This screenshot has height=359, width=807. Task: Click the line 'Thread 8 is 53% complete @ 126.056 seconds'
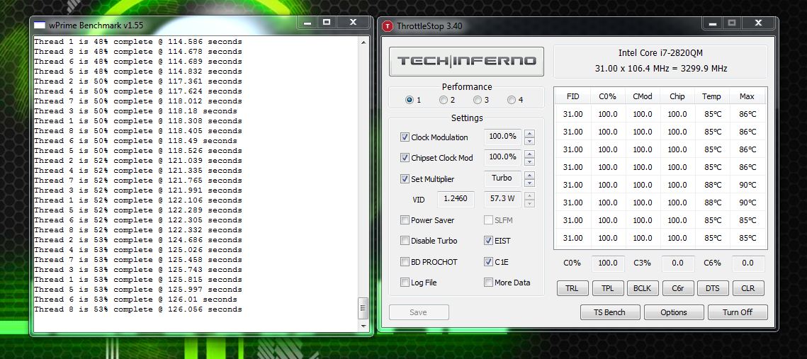coord(138,309)
